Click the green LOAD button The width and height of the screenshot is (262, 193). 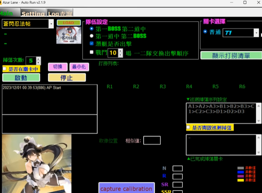pos(69,23)
